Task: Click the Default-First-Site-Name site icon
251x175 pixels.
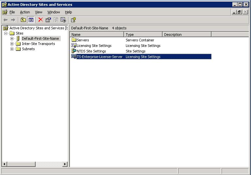Action: [18, 38]
